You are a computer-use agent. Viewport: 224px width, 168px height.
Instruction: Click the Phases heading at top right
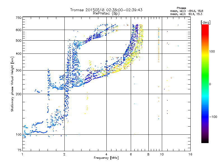(181, 8)
